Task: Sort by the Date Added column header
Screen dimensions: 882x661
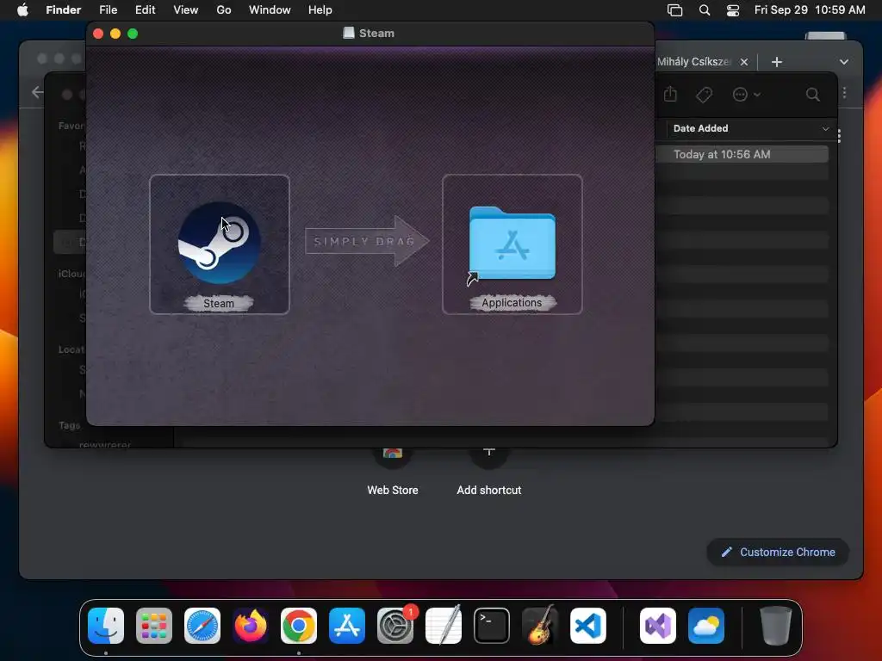Action: click(700, 128)
